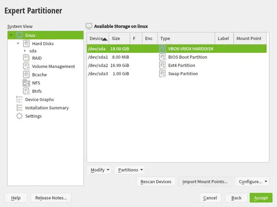Open Release Notes
The image size is (277, 207).
tap(51, 198)
